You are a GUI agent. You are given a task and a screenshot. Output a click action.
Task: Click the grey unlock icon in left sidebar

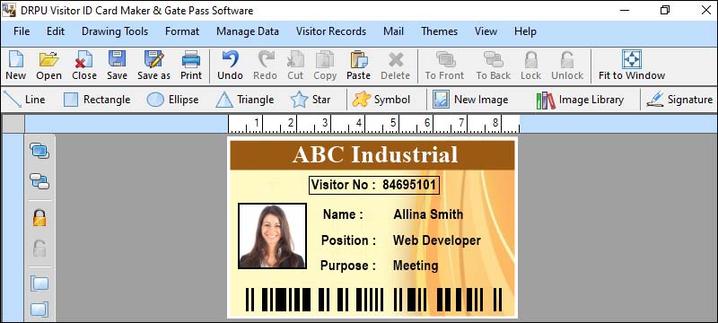click(39, 248)
